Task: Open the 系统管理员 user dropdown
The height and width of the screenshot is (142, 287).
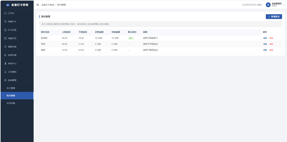Action: (x=275, y=5)
